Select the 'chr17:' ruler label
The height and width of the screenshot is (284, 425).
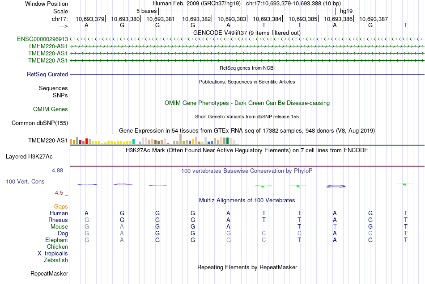(60, 19)
